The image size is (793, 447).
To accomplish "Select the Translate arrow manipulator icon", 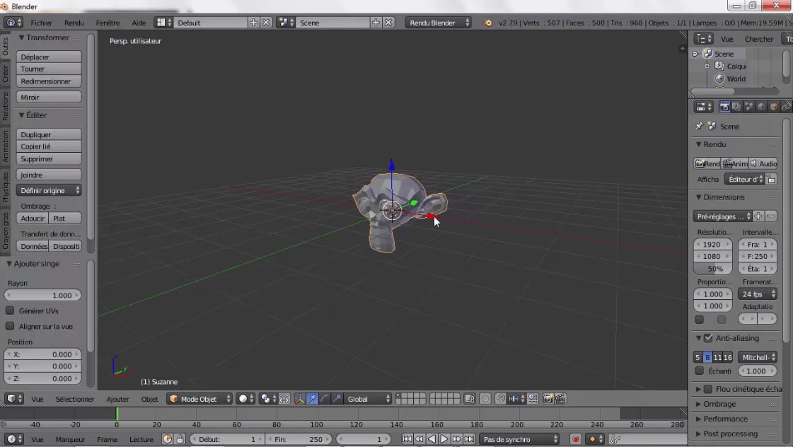I will pos(311,398).
